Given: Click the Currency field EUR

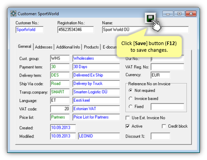Looking at the screenshot, I should [160, 75].
